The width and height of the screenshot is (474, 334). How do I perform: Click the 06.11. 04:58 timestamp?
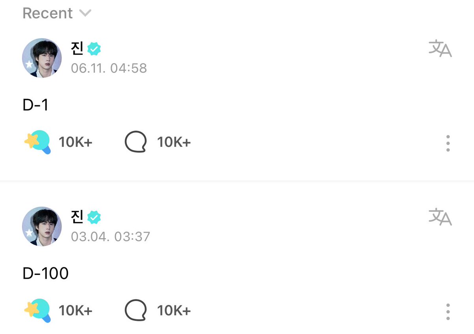pyautogui.click(x=109, y=68)
